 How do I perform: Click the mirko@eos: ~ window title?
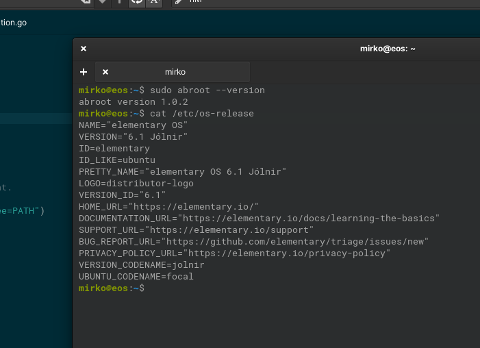(388, 49)
